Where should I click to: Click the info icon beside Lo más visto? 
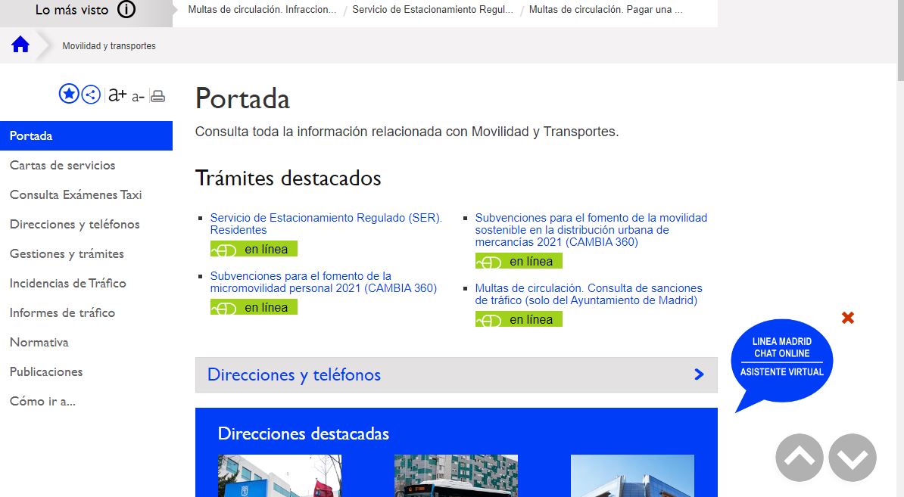pos(126,10)
